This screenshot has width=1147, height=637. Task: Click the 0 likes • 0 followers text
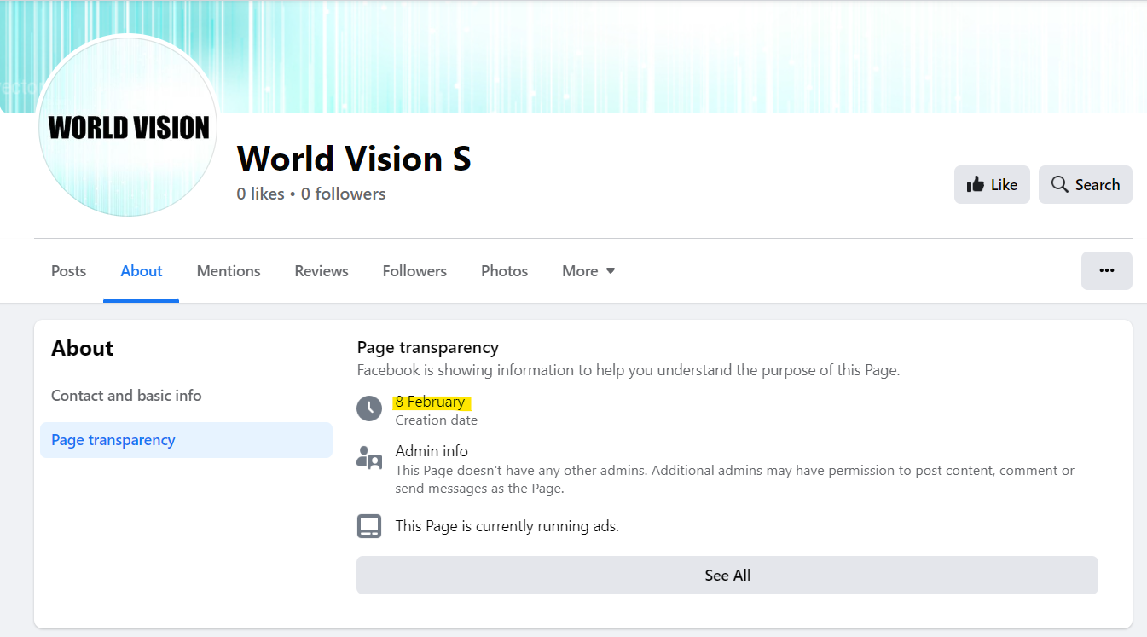pyautogui.click(x=311, y=194)
